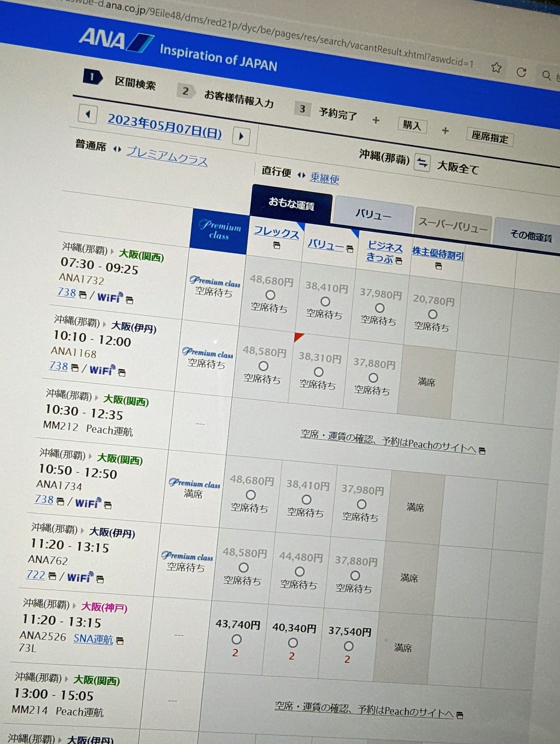
Task: Switch to 乗継便 connecting flights link
Action: 324,178
